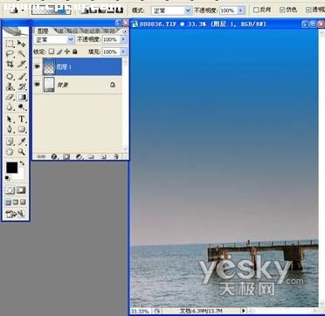
Task: Open layer fill slider arrow
Action: (124, 52)
